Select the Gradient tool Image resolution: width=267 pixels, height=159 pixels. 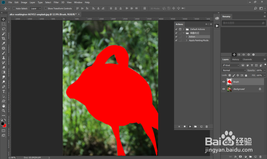[x=3, y=72]
